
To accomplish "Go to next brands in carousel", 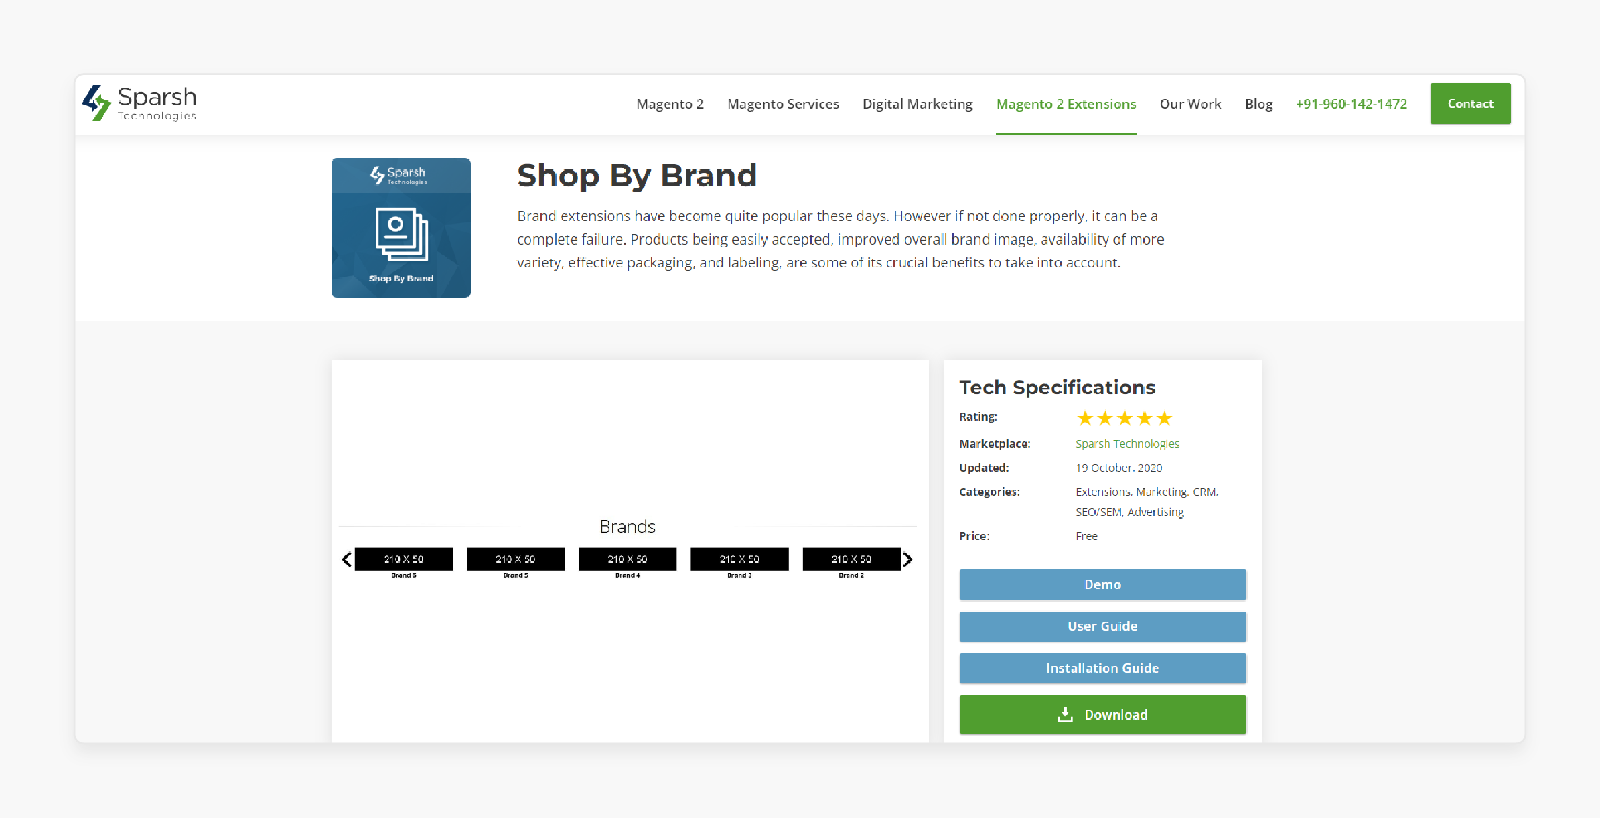I will pos(907,559).
